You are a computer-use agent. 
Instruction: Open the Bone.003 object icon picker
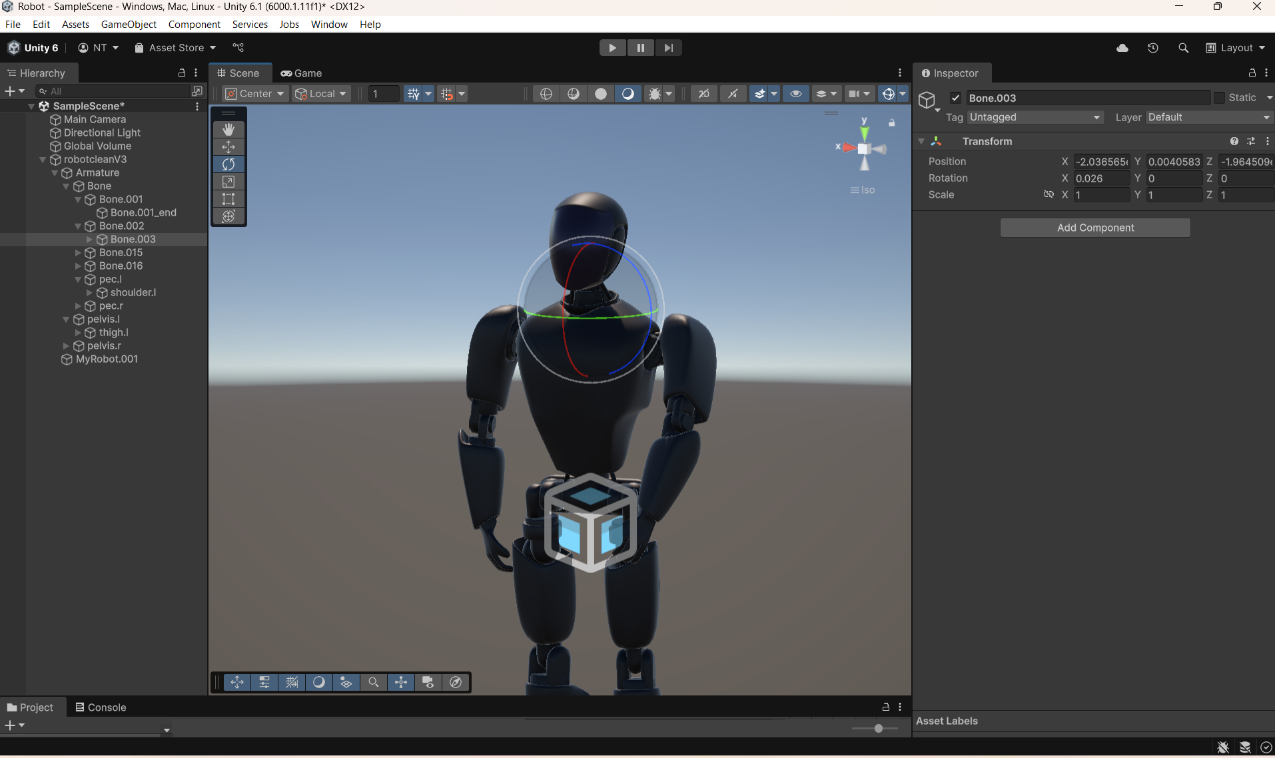928,101
